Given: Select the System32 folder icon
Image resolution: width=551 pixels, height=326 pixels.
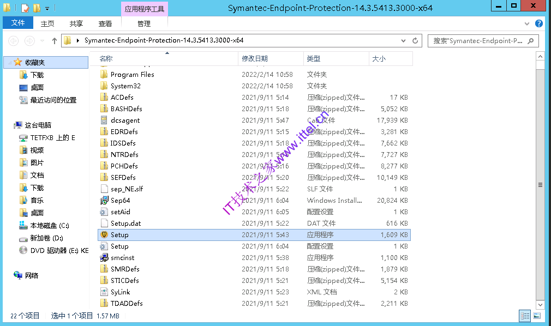Looking at the screenshot, I should tap(104, 86).
